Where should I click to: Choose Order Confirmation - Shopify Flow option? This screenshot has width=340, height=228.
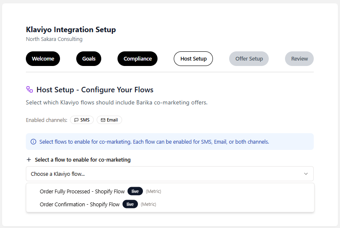80,204
